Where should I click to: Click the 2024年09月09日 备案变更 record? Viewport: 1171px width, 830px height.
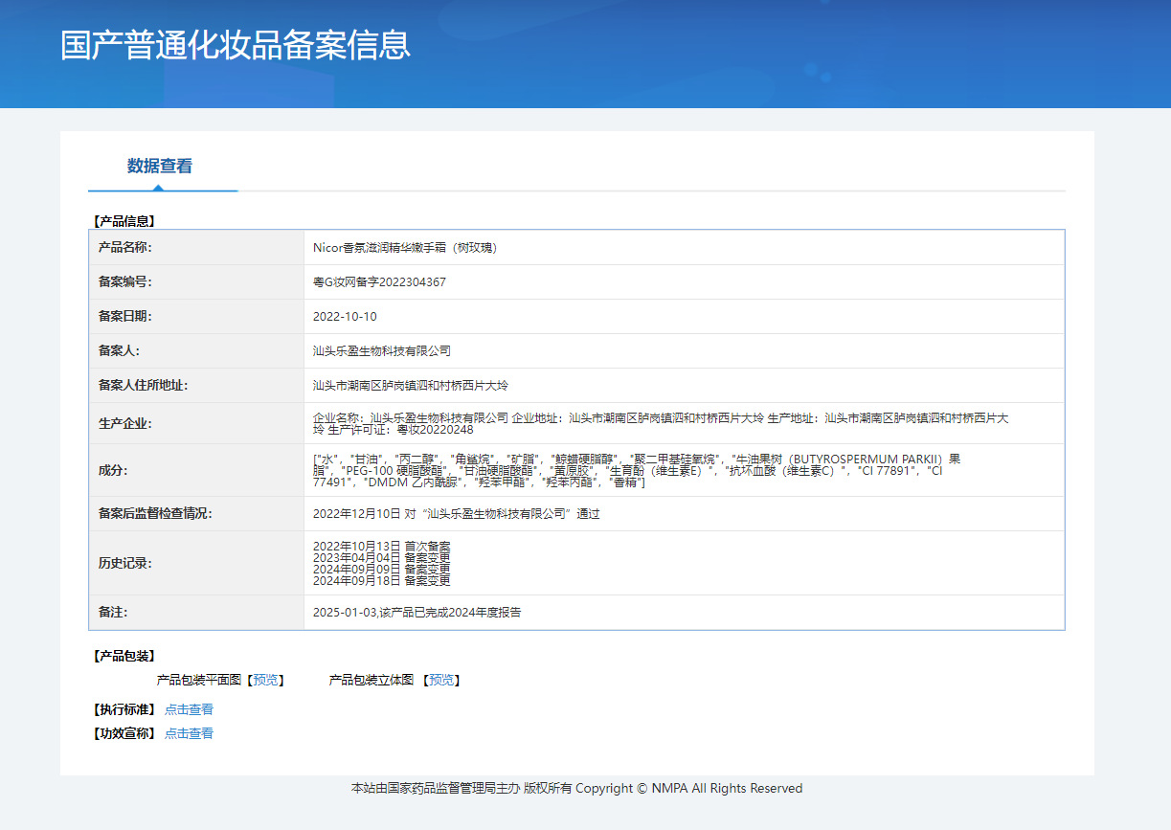(381, 569)
